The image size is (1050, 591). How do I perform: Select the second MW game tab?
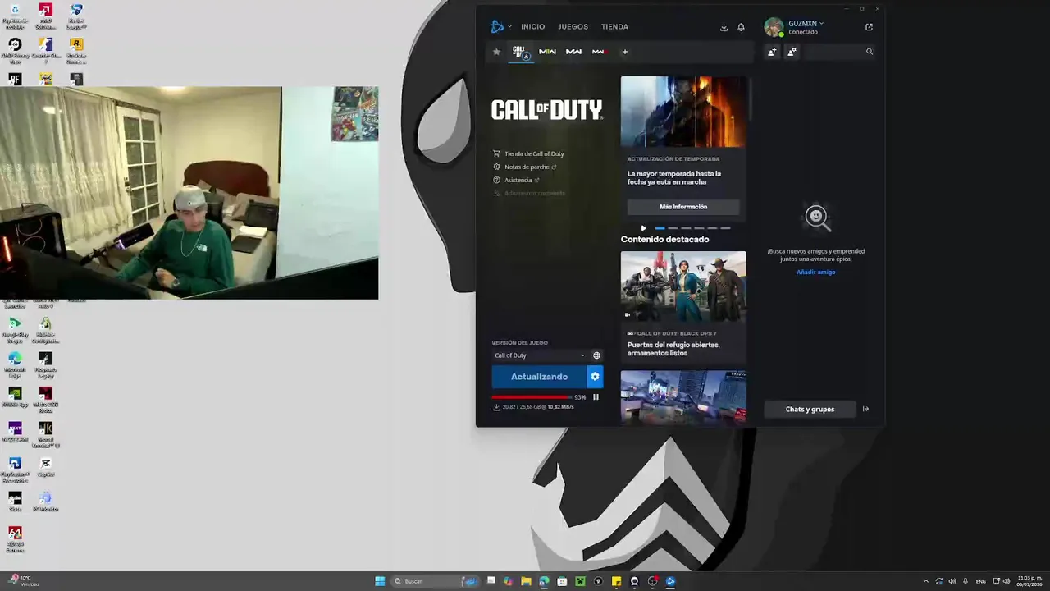pyautogui.click(x=573, y=52)
